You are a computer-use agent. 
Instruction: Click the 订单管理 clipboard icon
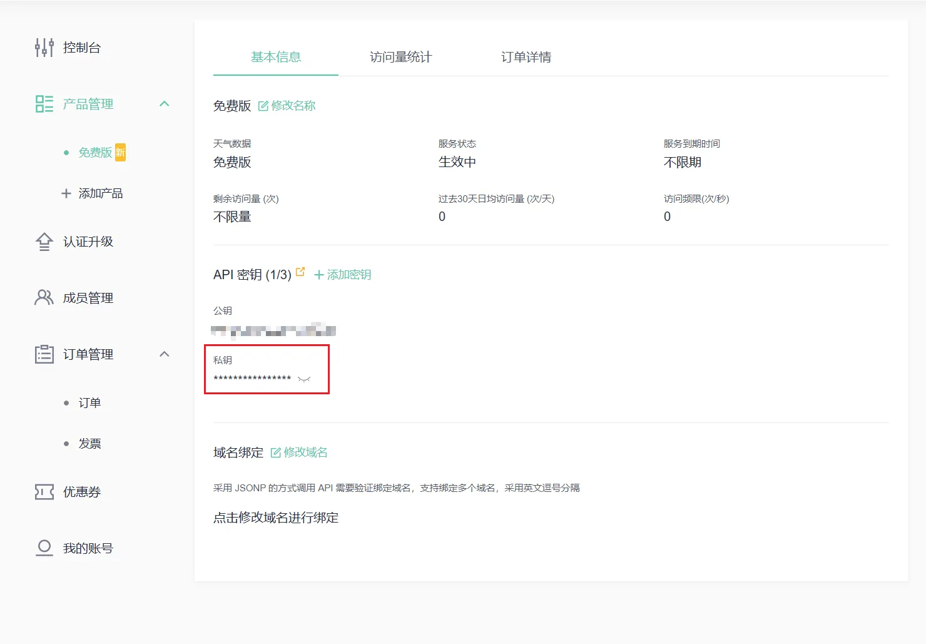[x=43, y=354]
